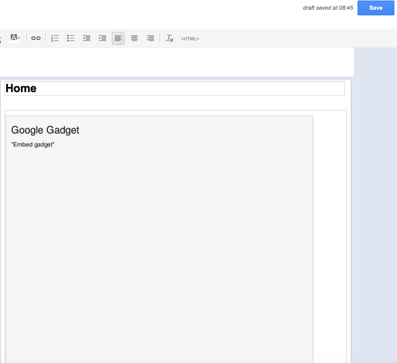This screenshot has width=397, height=363.
Task: Insert a link using the chain icon
Action: (x=36, y=38)
